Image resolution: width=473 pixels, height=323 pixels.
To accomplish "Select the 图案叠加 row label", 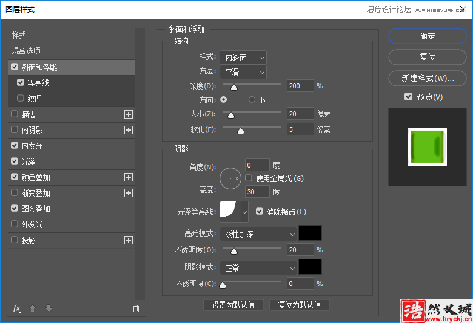I will 36,209.
